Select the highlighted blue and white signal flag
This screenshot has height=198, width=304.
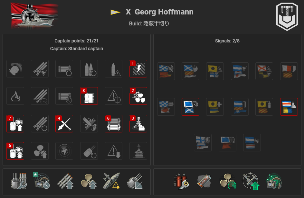(x=190, y=107)
